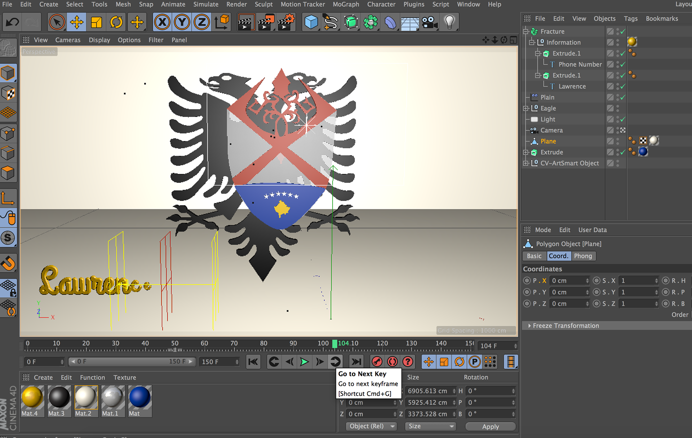Click the Record Active Objects keyframe button
692x438 pixels.
[377, 362]
